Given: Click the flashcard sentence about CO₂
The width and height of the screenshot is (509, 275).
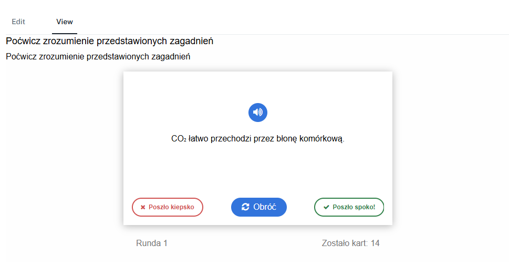Looking at the screenshot, I should 257,139.
